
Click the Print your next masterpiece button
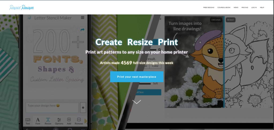(x=137, y=77)
